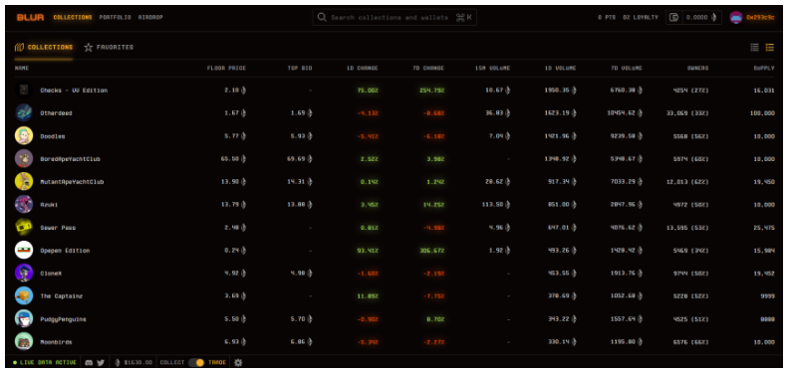Viewport: 790px width, 372px height.
Task: Select the highlighted expanded list view icon
Action: click(770, 48)
